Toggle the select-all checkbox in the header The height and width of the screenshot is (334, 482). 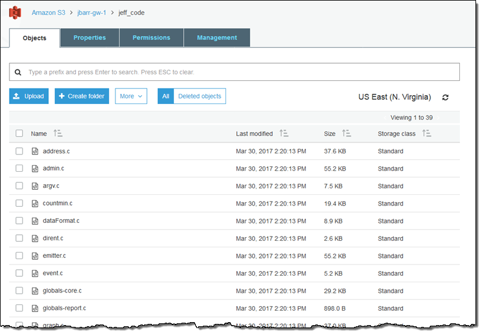pos(19,134)
